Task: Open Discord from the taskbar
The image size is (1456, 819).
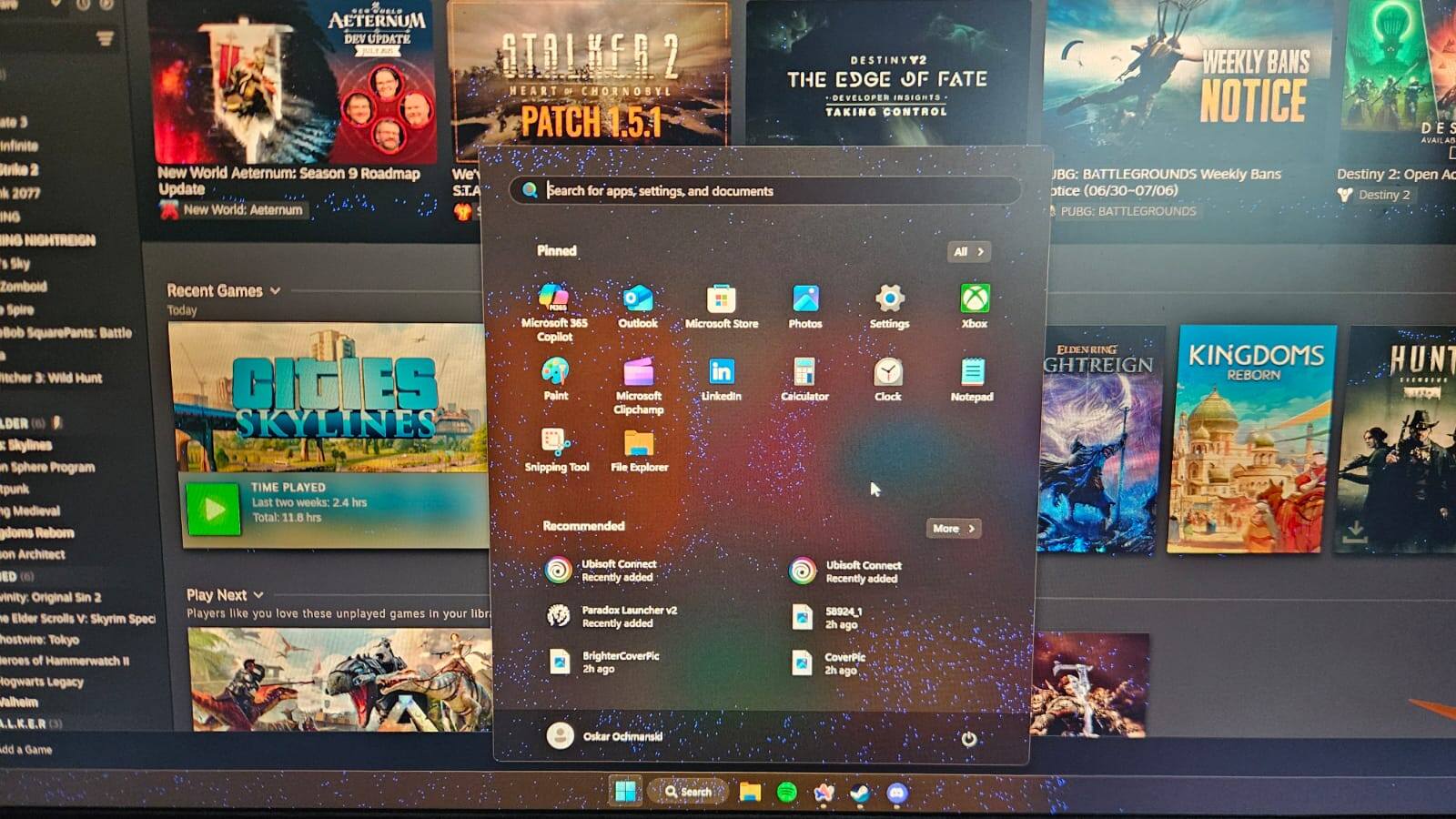Action: (x=897, y=794)
